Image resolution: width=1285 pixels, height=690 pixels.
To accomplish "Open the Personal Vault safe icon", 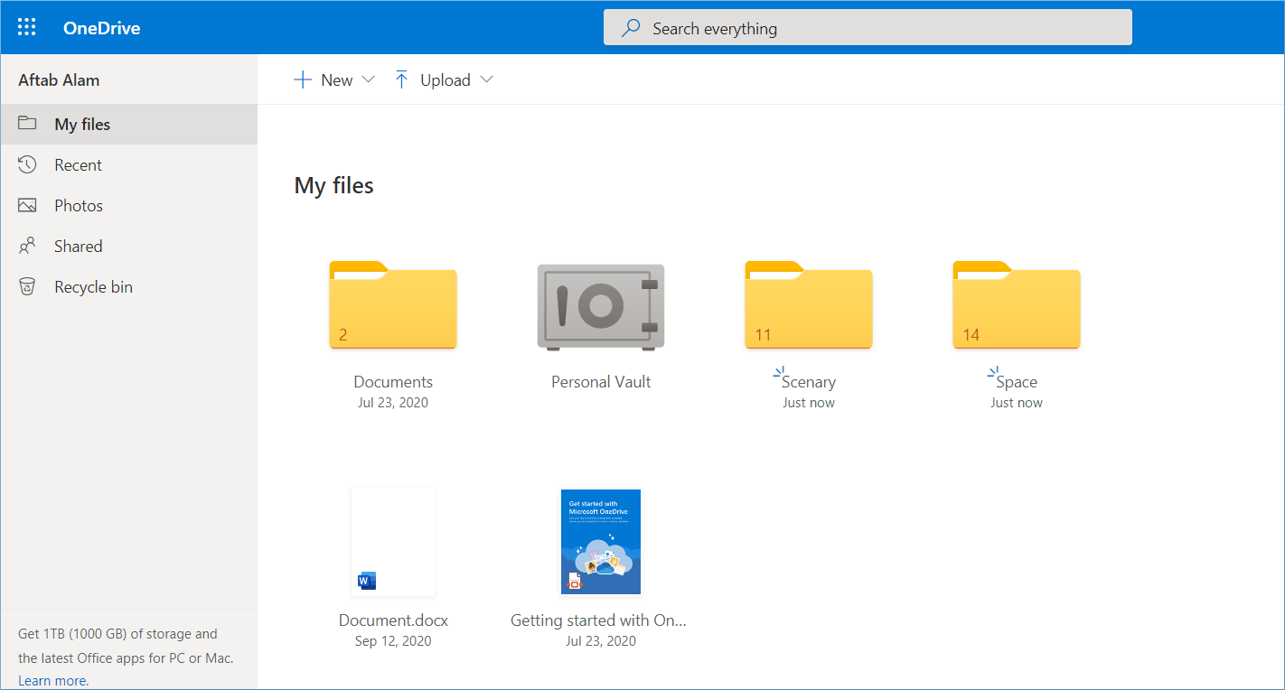I will 601,307.
